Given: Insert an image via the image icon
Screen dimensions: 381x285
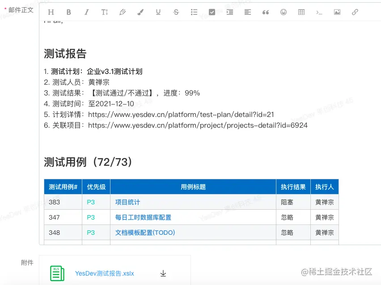Looking at the screenshot, I should [337, 13].
